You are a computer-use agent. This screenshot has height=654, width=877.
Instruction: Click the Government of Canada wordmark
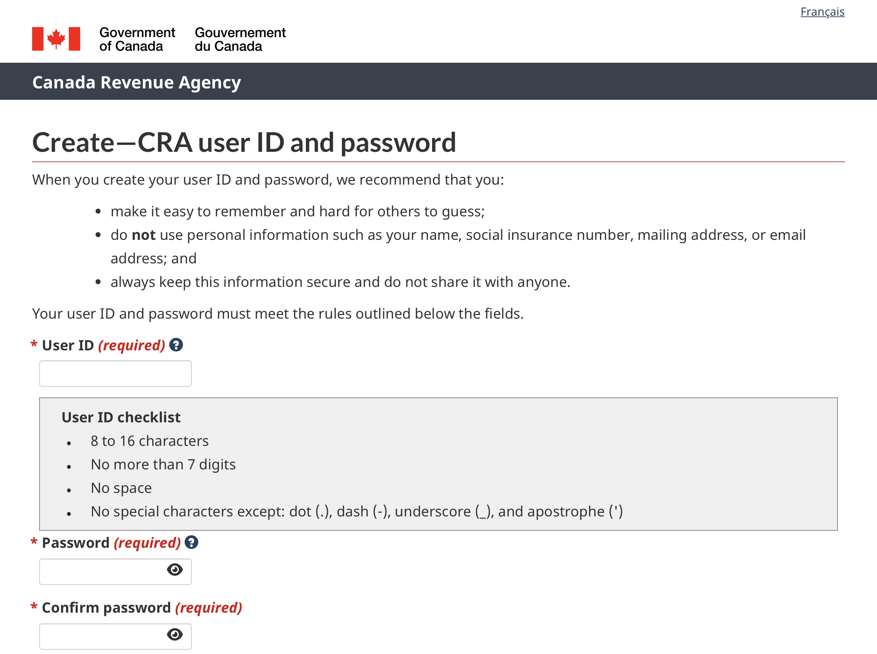[x=137, y=39]
